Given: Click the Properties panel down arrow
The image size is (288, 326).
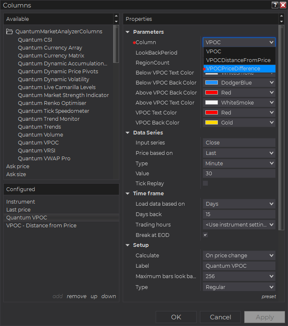Looking at the screenshot, I should point(282,22).
